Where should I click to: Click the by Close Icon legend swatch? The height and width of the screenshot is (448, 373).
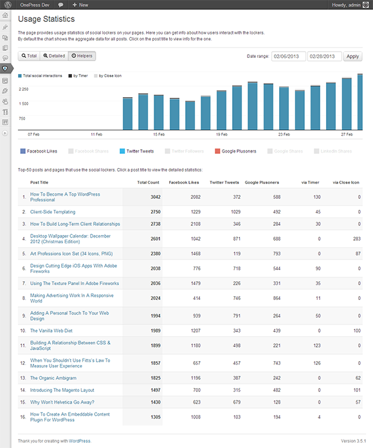pyautogui.click(x=96, y=76)
